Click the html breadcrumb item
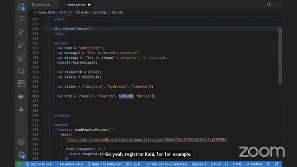 (x=68, y=13)
